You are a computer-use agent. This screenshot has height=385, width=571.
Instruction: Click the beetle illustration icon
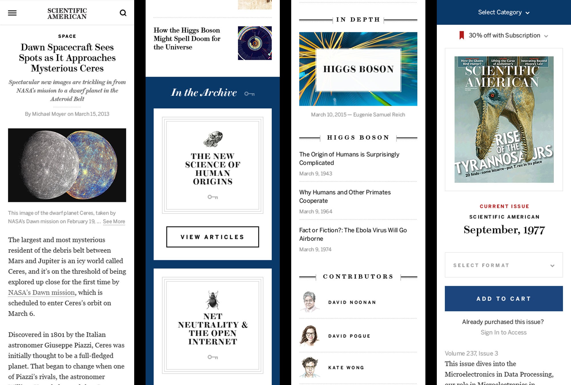213,300
